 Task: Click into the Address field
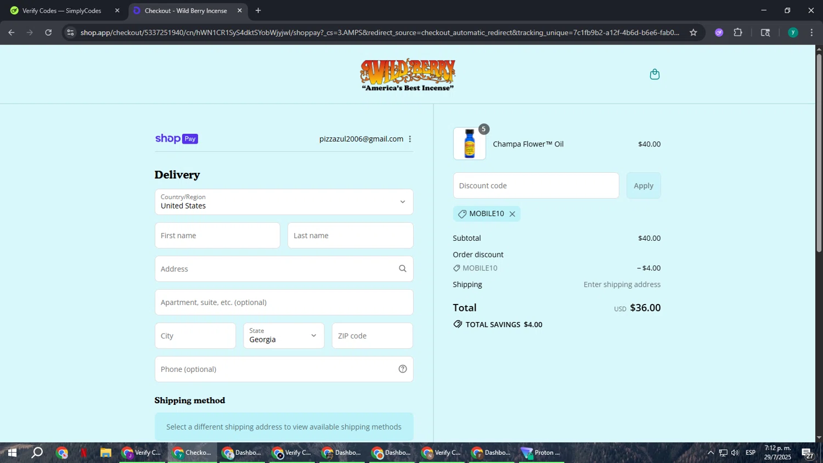(284, 269)
